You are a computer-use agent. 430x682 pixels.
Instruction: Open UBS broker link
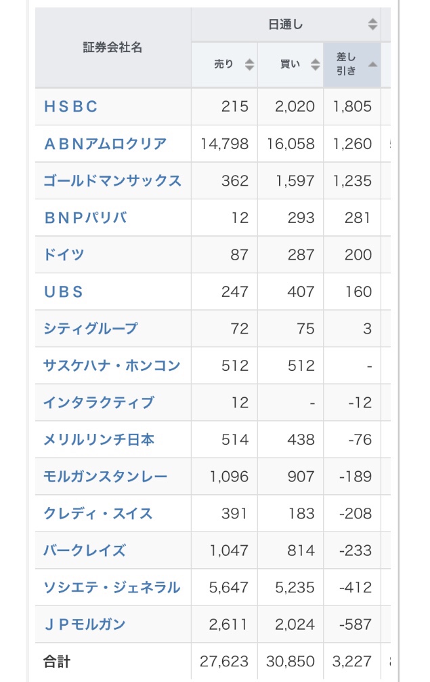pyautogui.click(x=64, y=292)
